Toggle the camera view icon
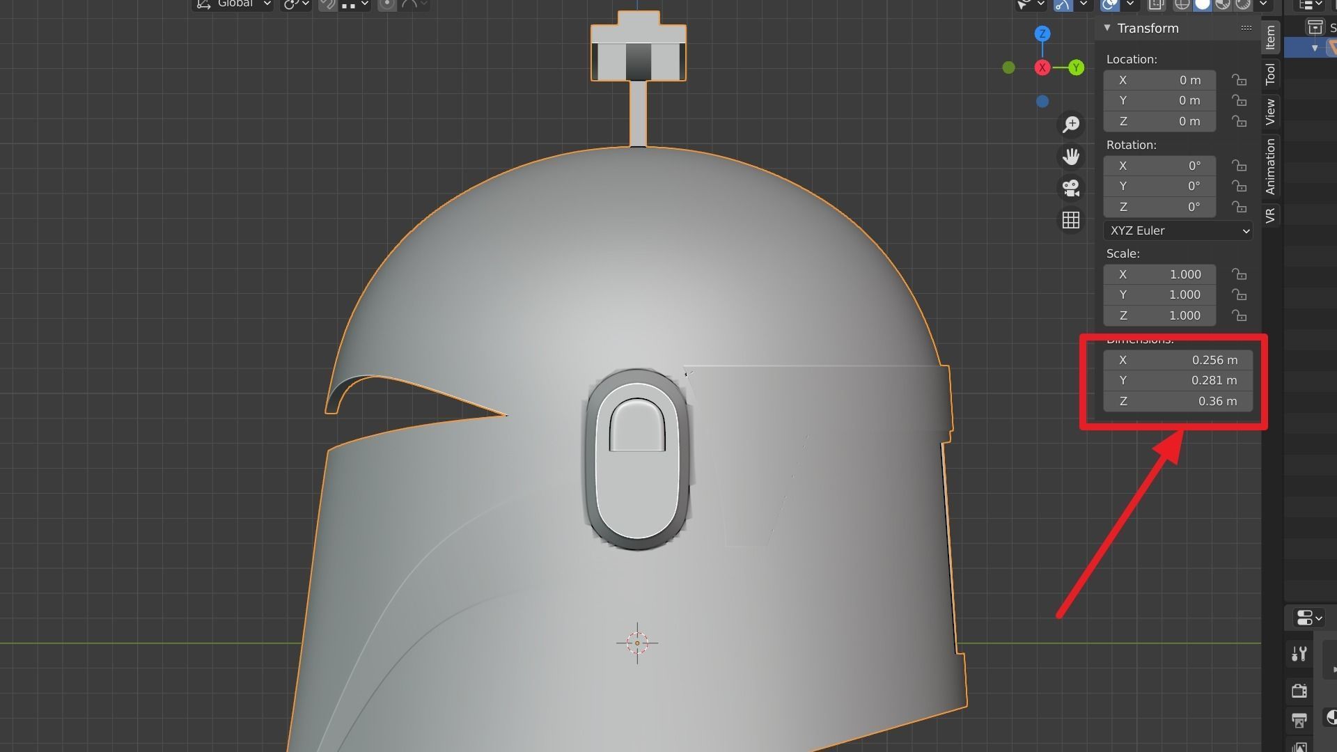The height and width of the screenshot is (752, 1337). coord(1071,188)
